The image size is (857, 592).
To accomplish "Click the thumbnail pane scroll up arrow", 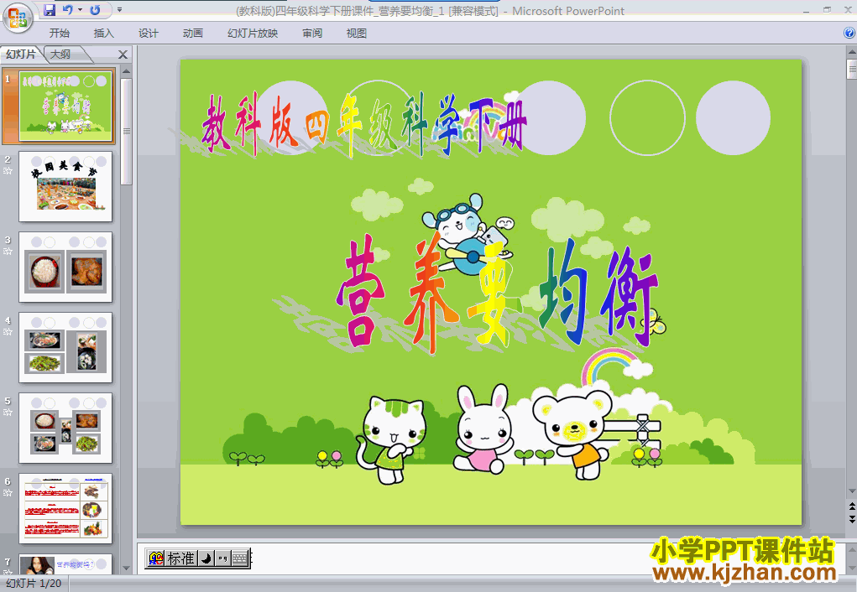I will tap(126, 71).
